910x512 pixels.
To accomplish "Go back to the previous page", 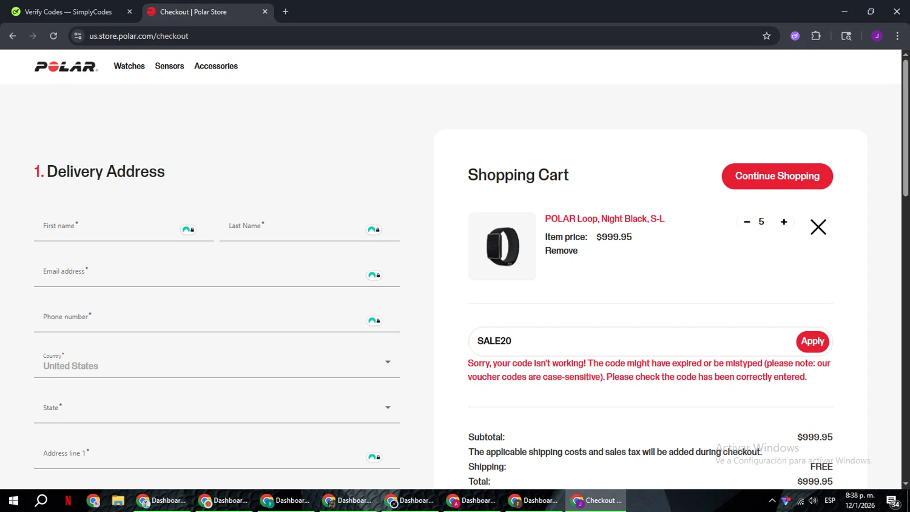I will (x=13, y=36).
